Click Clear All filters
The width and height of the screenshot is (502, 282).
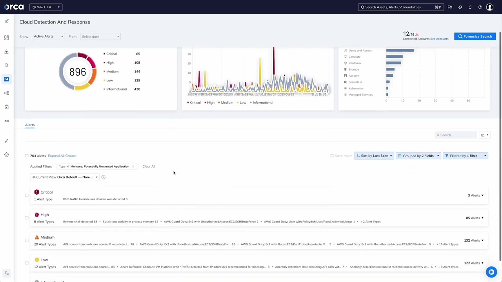(x=149, y=166)
